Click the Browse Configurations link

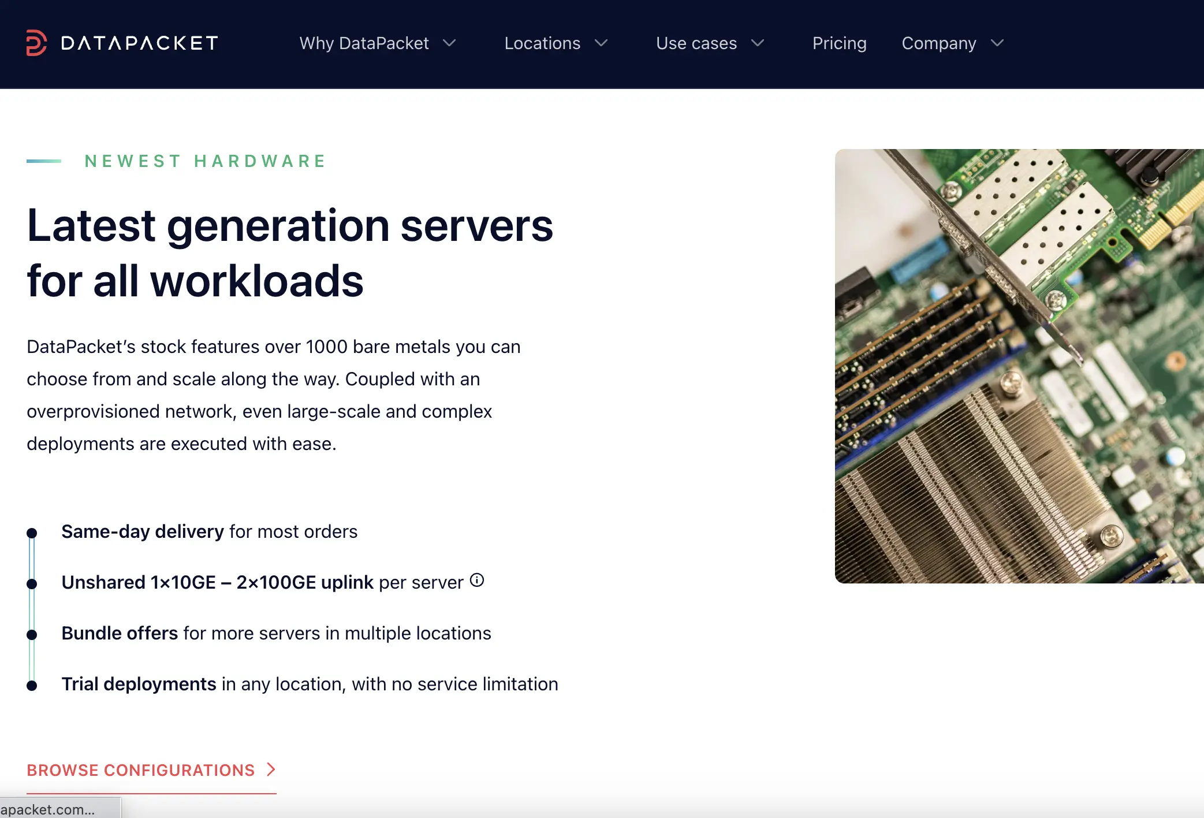pyautogui.click(x=140, y=770)
